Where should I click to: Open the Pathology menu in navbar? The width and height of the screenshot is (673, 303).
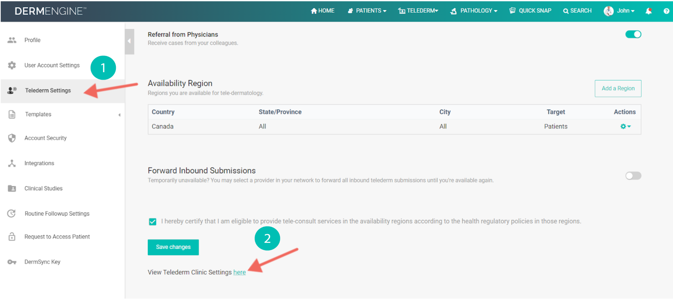[x=474, y=11]
